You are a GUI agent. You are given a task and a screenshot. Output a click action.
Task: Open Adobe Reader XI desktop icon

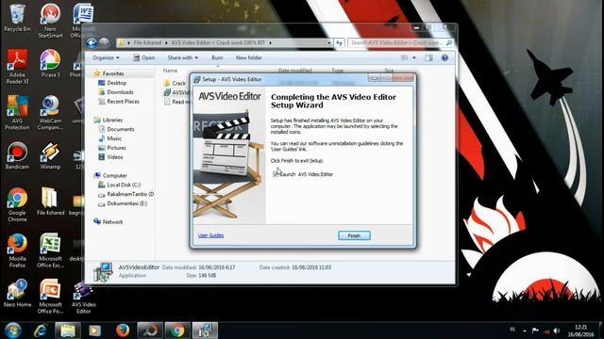tap(17, 67)
